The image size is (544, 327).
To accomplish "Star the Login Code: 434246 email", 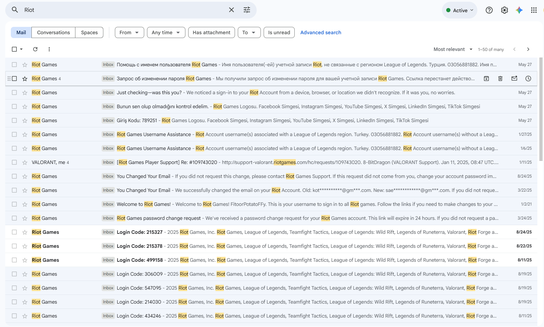I will pyautogui.click(x=25, y=316).
